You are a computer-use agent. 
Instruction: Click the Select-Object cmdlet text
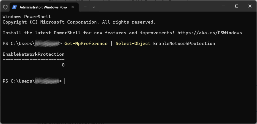coord(133,44)
